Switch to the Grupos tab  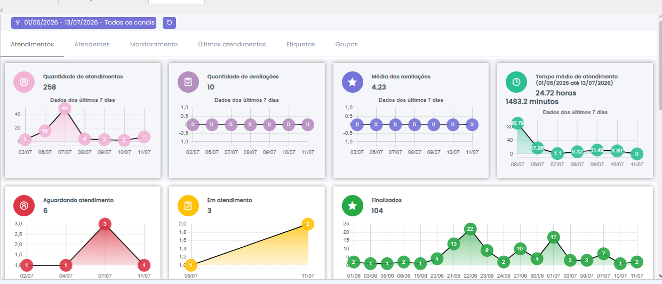pos(346,44)
